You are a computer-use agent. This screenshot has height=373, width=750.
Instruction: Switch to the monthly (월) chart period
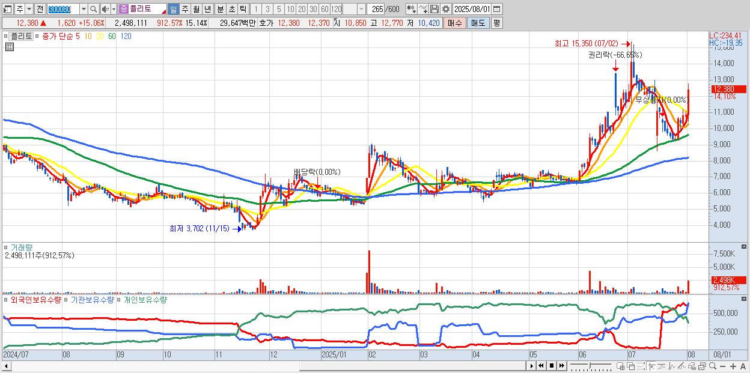click(196, 9)
